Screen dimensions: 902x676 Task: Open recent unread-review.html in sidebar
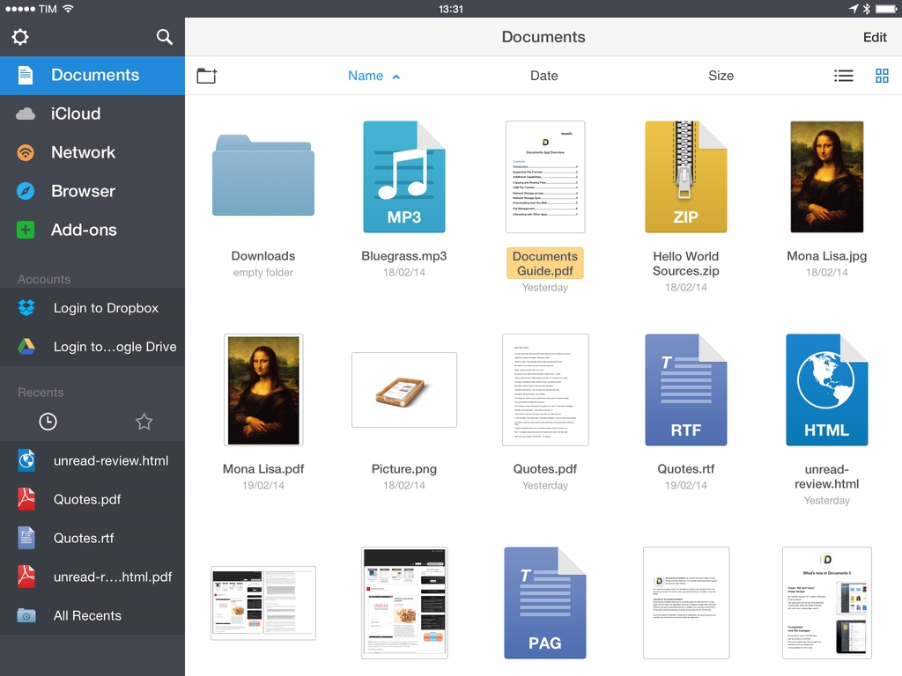[92, 460]
